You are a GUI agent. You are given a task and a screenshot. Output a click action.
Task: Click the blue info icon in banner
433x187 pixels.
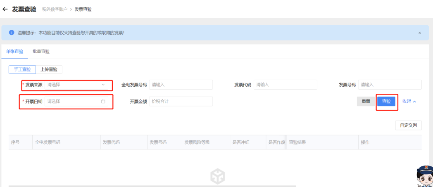click(x=12, y=33)
